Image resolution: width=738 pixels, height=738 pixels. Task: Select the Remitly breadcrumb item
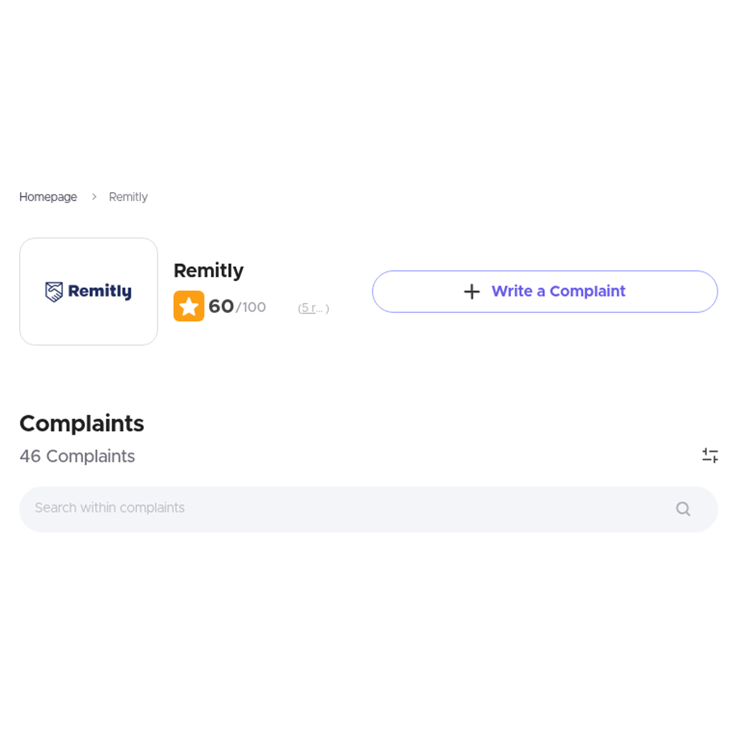128,197
